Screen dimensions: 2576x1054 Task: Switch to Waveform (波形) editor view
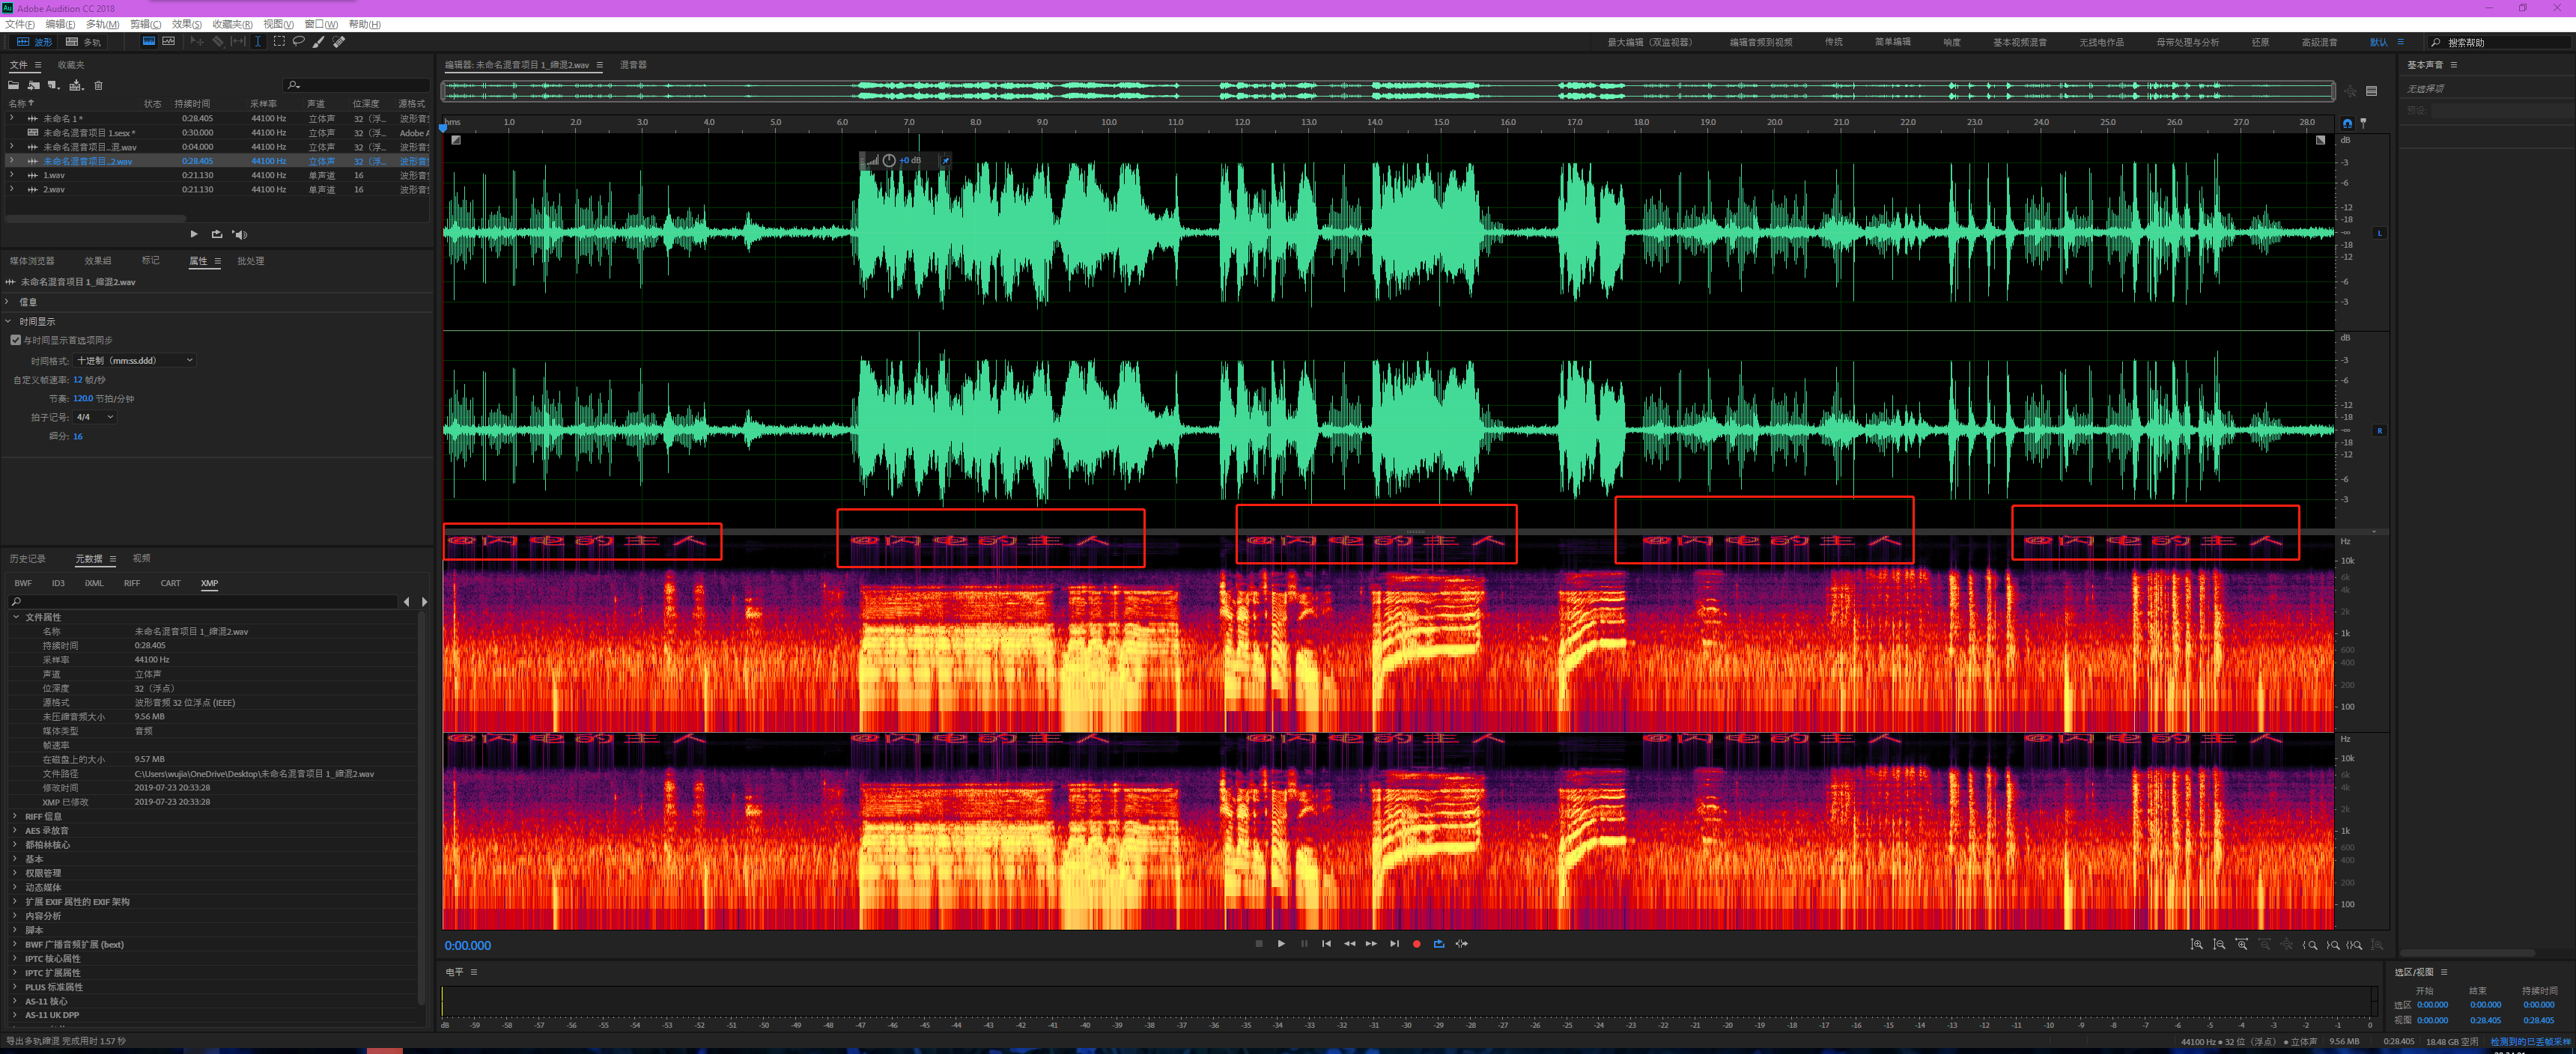[34, 42]
